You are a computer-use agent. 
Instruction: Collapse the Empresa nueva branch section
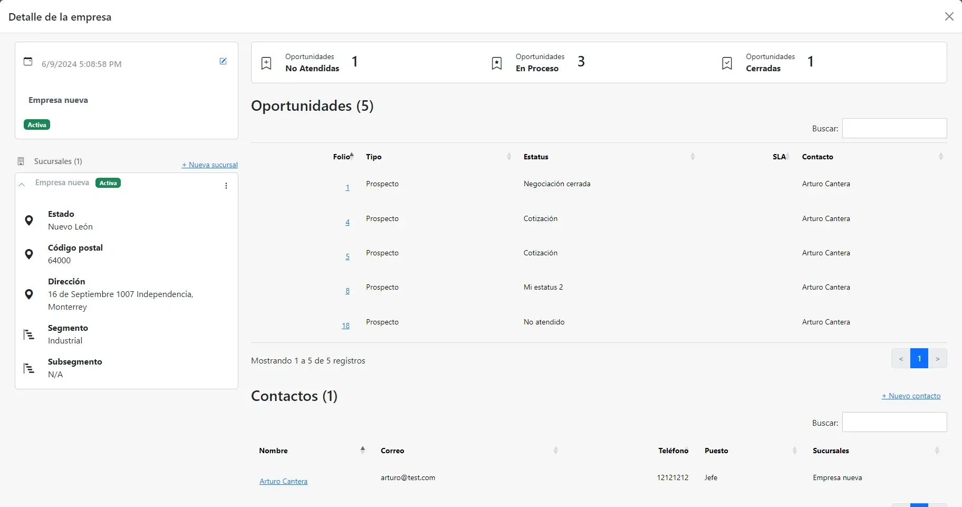point(22,185)
